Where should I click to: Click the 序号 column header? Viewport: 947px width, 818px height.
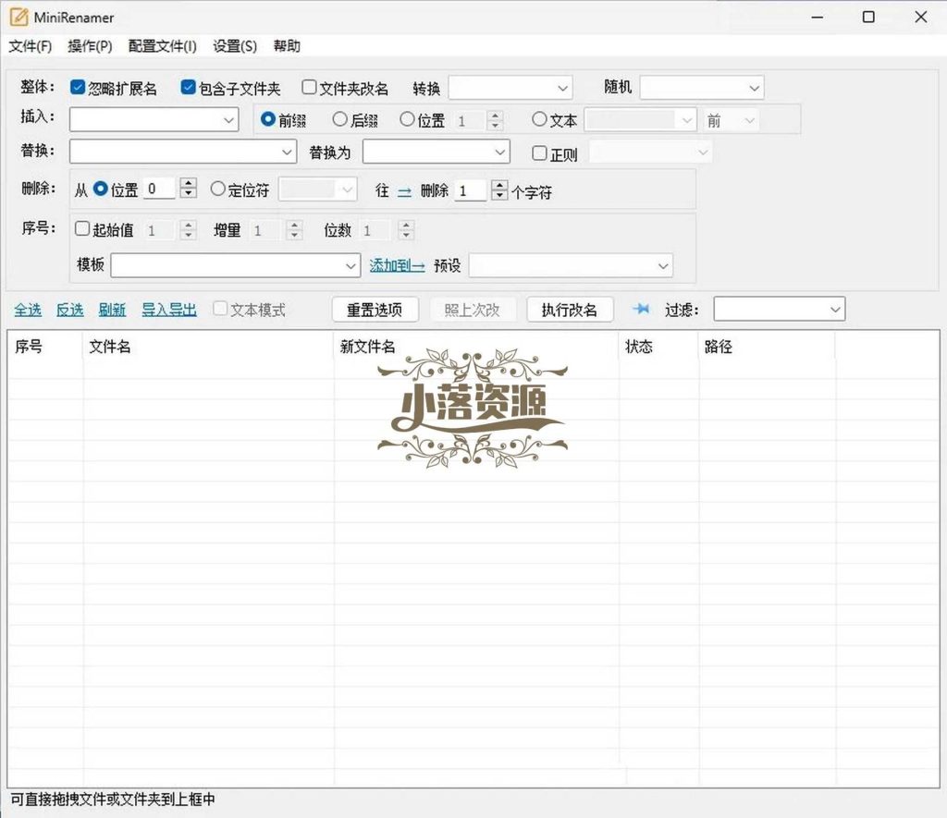coord(45,347)
